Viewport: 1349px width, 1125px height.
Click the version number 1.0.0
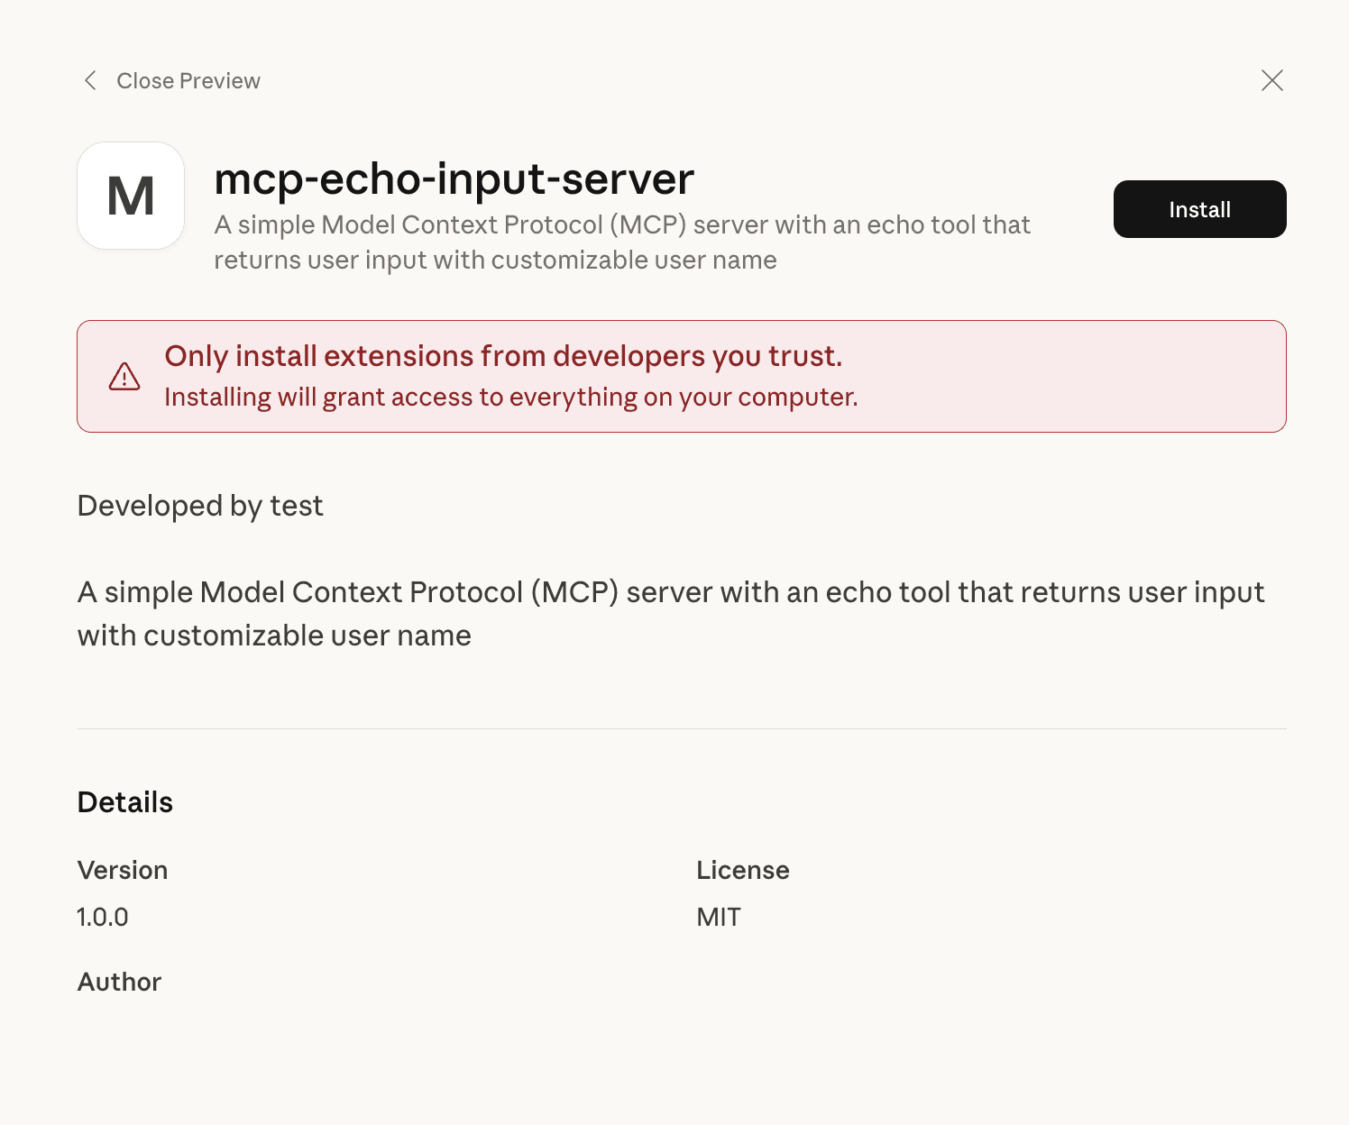[102, 917]
